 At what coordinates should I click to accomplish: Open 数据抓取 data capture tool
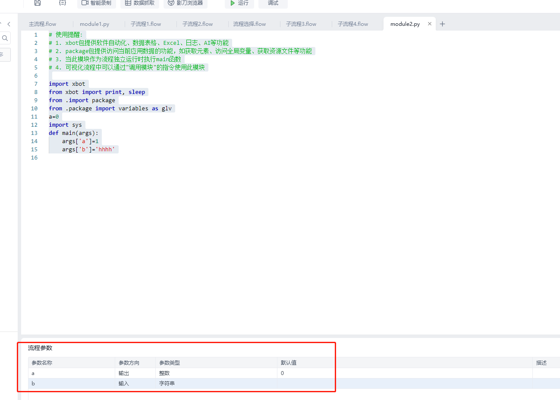click(x=140, y=3)
